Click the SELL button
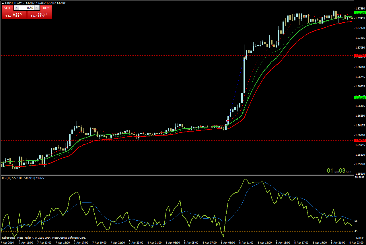Screen dimensions: 366x245 [x=8, y=8]
